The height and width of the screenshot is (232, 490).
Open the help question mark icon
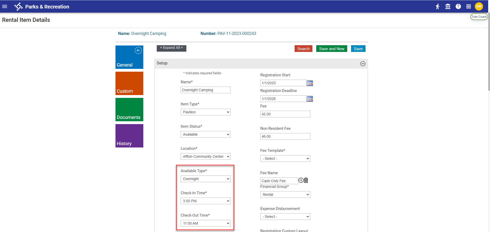tap(458, 7)
